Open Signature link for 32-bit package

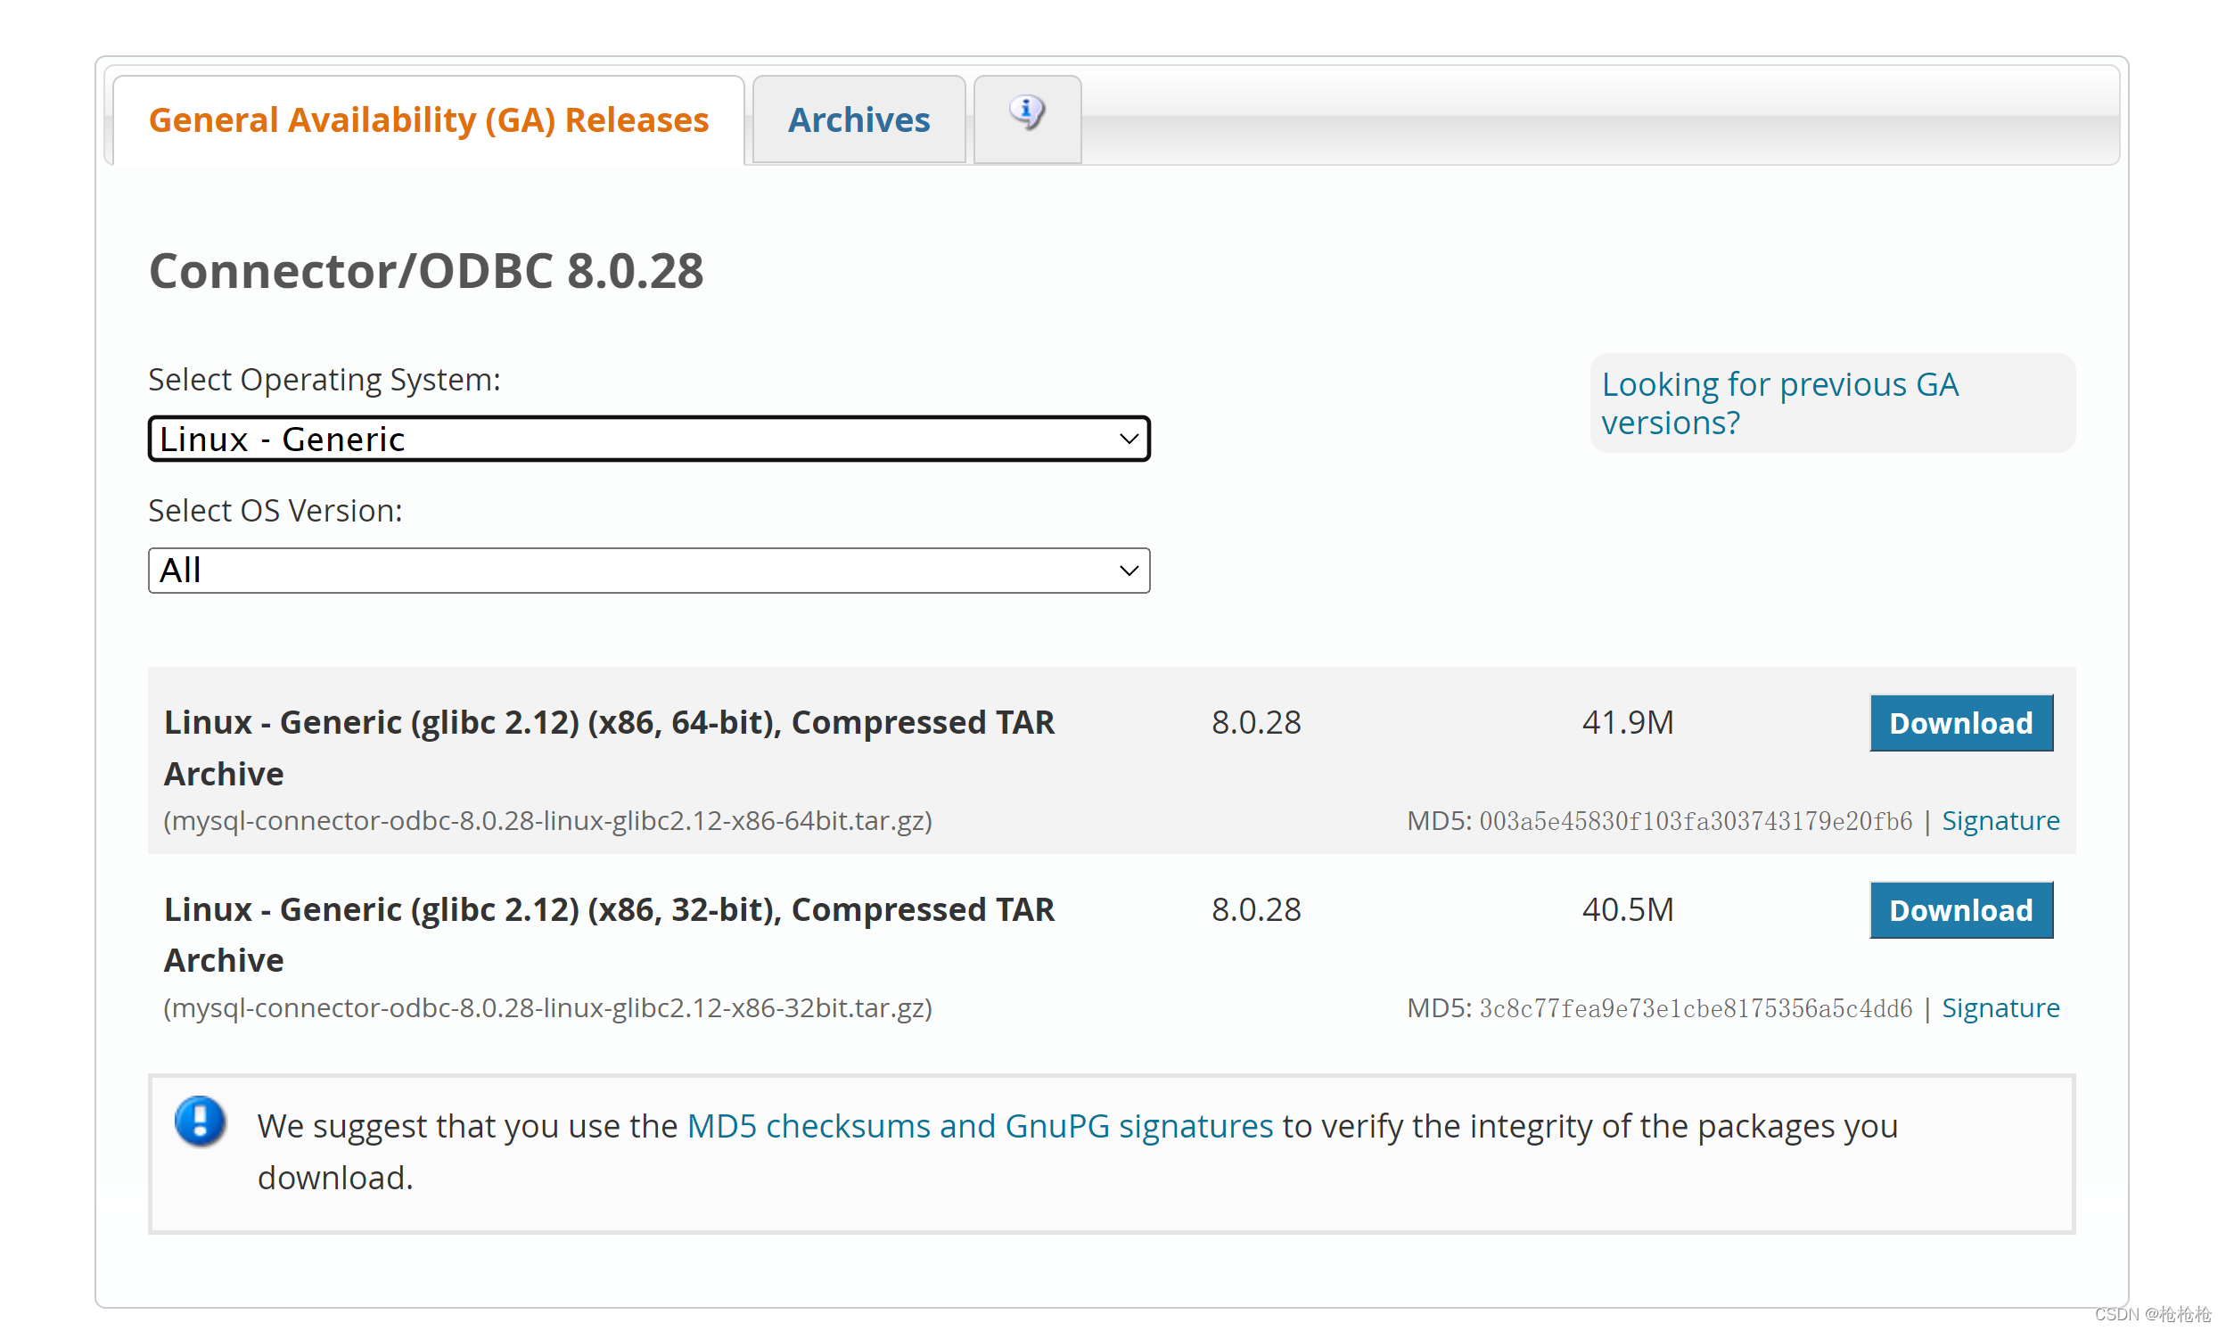(2000, 1008)
